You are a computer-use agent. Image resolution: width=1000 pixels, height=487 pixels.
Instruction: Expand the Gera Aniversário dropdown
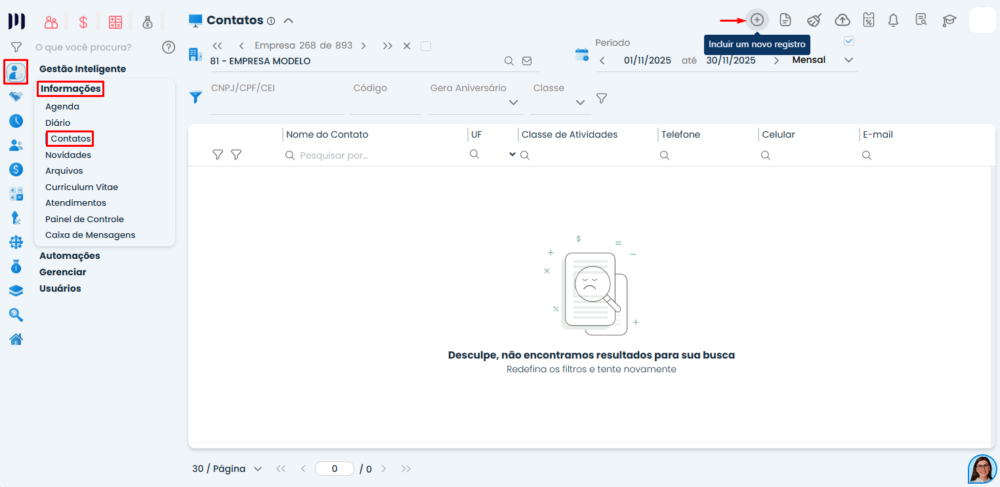point(513,102)
